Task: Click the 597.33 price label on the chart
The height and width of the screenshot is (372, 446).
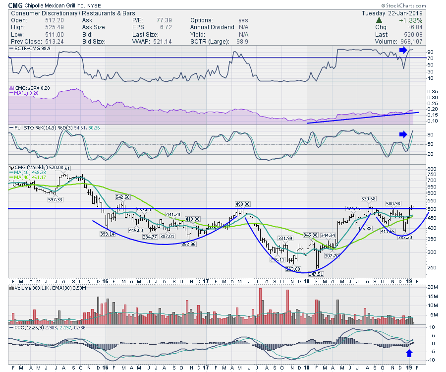Action: click(x=55, y=200)
